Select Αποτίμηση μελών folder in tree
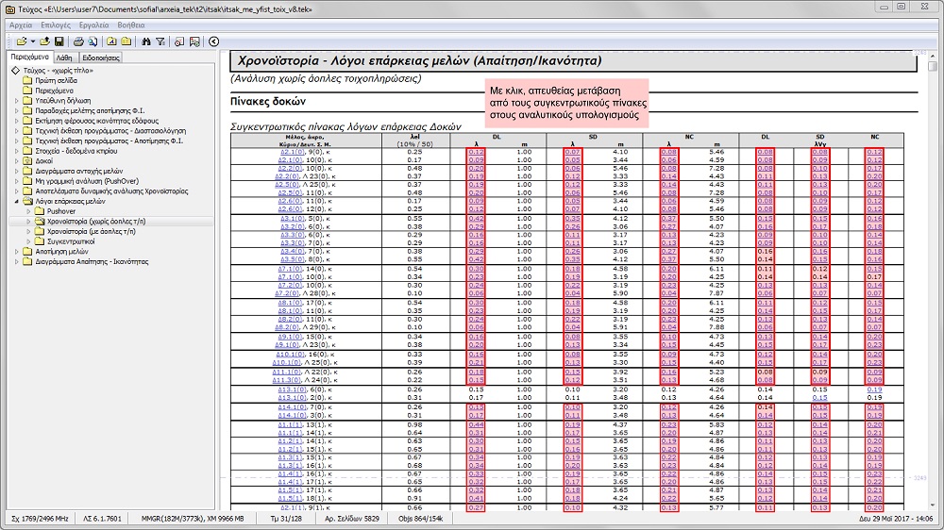Image resolution: width=944 pixels, height=530 pixels. pyautogui.click(x=67, y=252)
